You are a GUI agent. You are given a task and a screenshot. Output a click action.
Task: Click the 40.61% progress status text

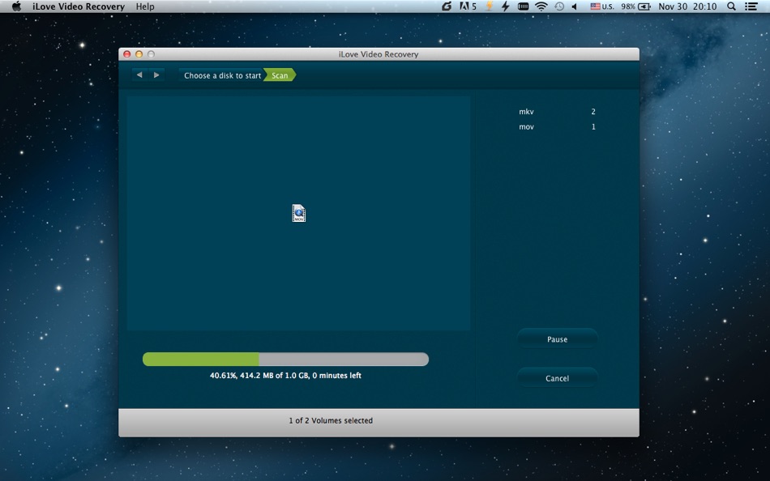coord(285,376)
